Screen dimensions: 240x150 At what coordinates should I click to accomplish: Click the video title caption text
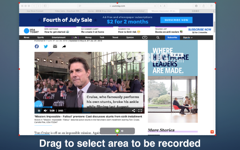point(88,116)
